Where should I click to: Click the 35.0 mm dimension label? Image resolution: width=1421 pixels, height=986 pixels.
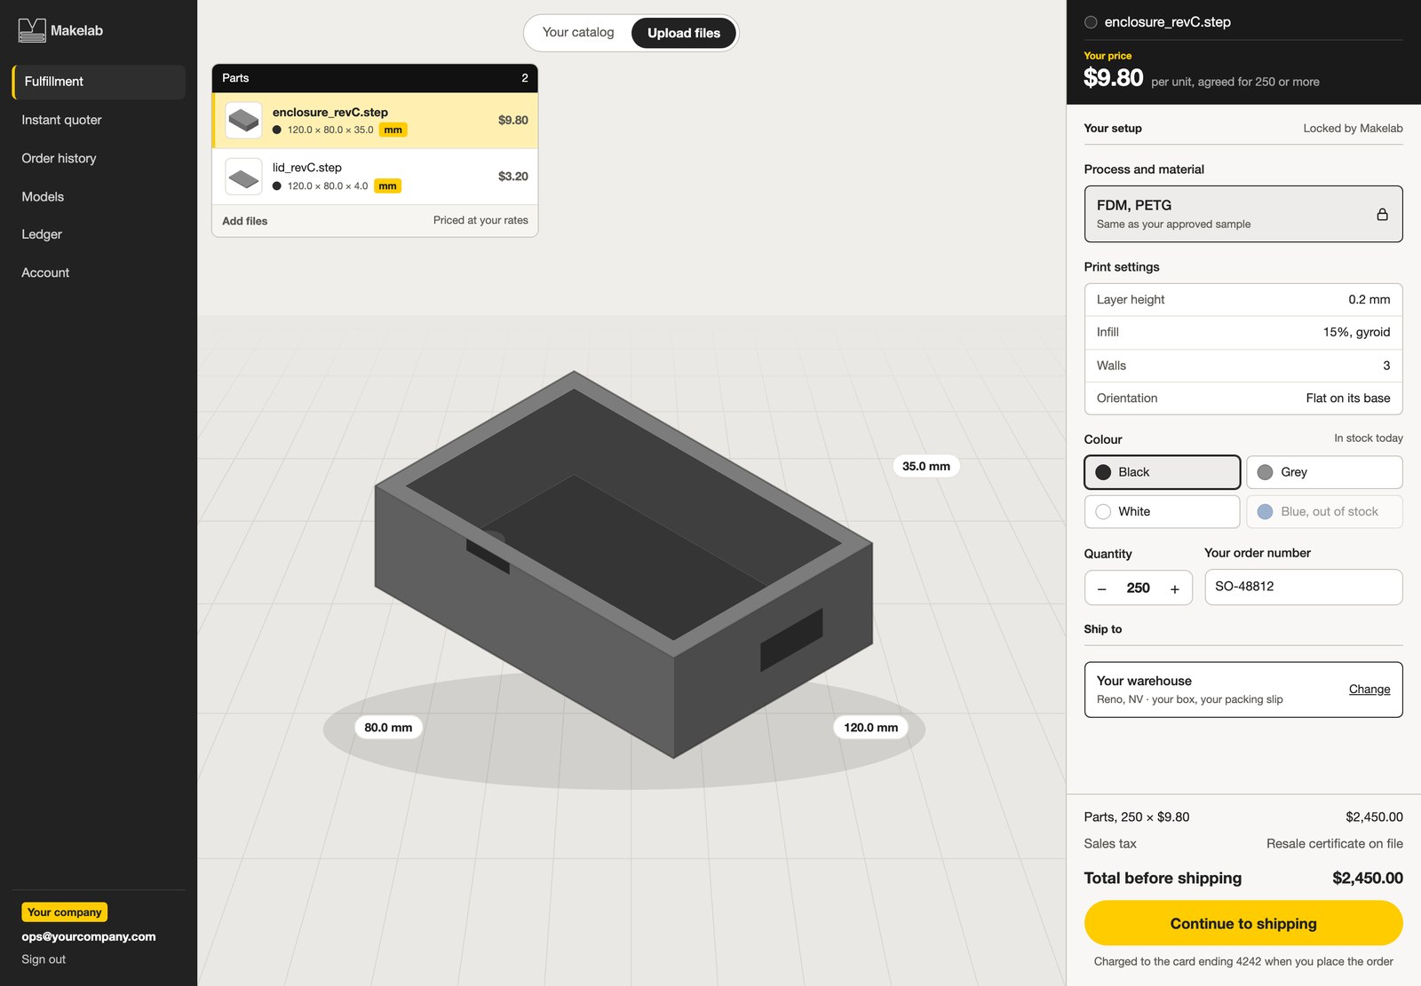coord(925,466)
